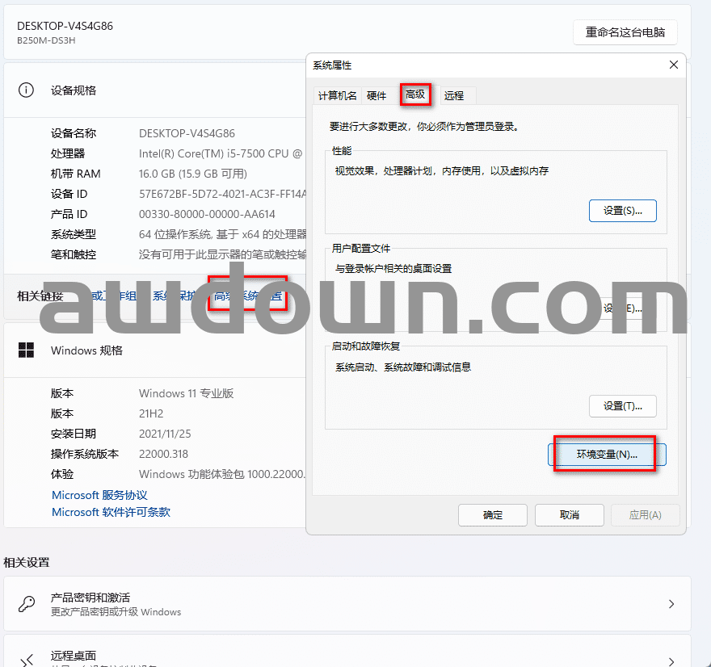This screenshot has height=667, width=711.
Task: Click the 高级系统设置 link in 相关链接
Action: coord(247,296)
